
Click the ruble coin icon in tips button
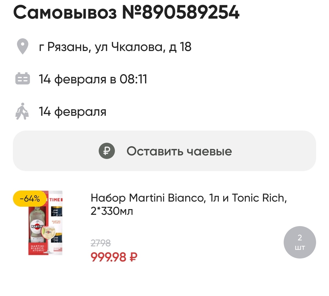107,151
